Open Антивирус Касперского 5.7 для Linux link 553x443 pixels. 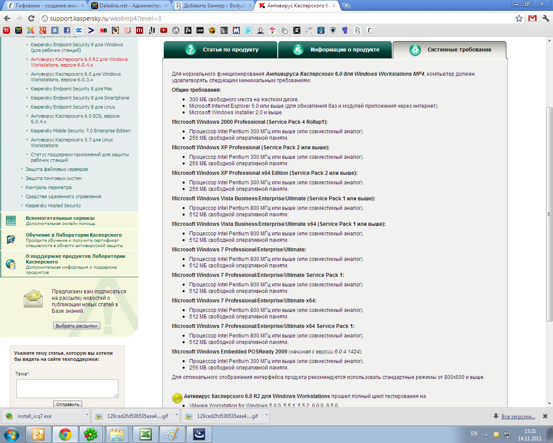click(x=72, y=142)
